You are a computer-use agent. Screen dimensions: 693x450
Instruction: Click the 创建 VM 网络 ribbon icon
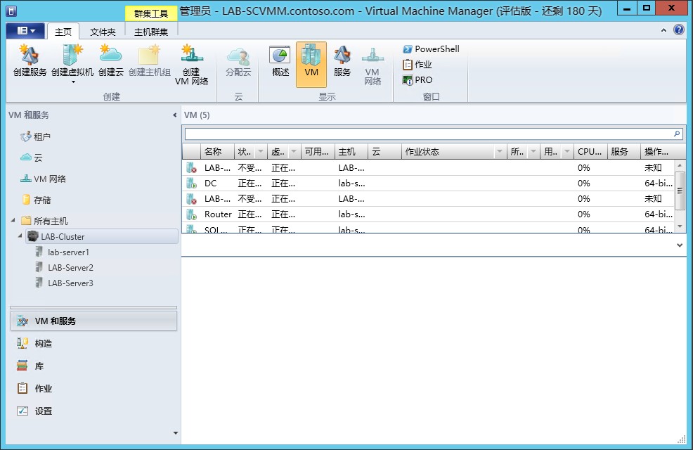pyautogui.click(x=192, y=65)
